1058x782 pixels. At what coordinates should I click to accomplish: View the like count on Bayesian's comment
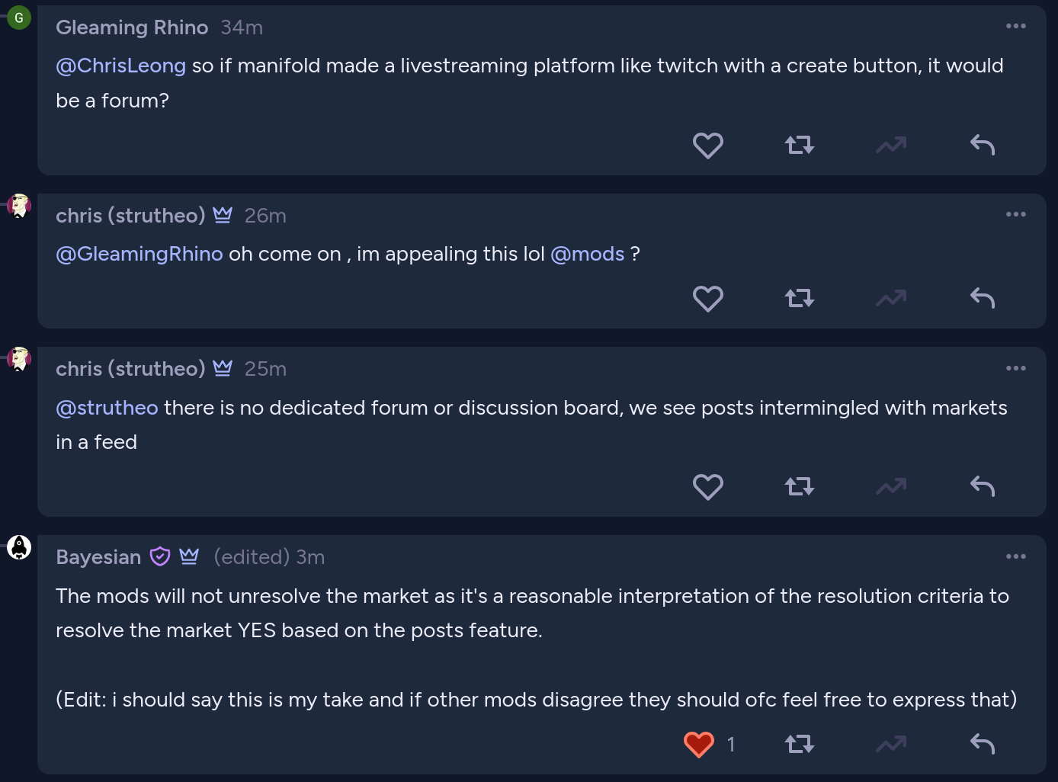(731, 745)
